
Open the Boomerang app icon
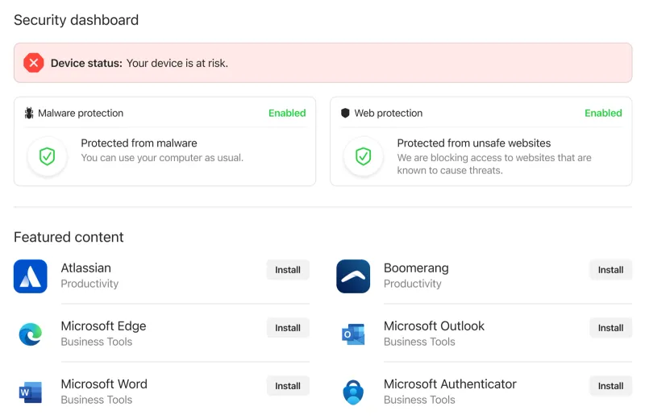click(353, 276)
